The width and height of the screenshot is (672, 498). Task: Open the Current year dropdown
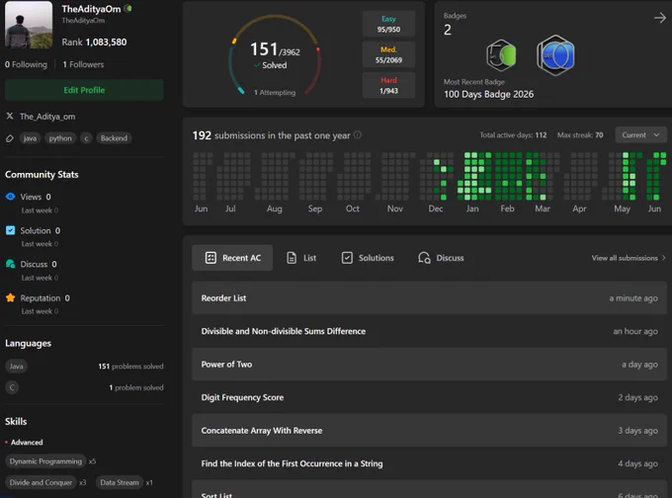pos(640,135)
